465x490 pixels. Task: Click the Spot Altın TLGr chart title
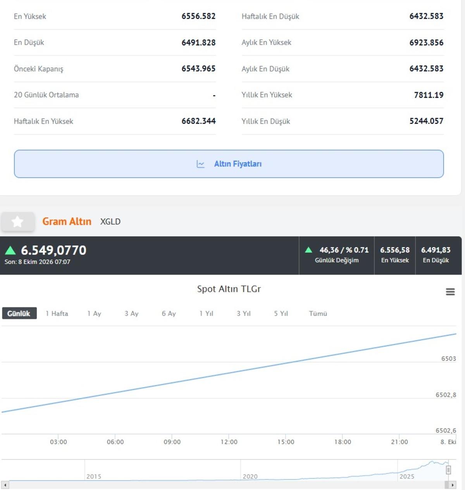pos(229,289)
